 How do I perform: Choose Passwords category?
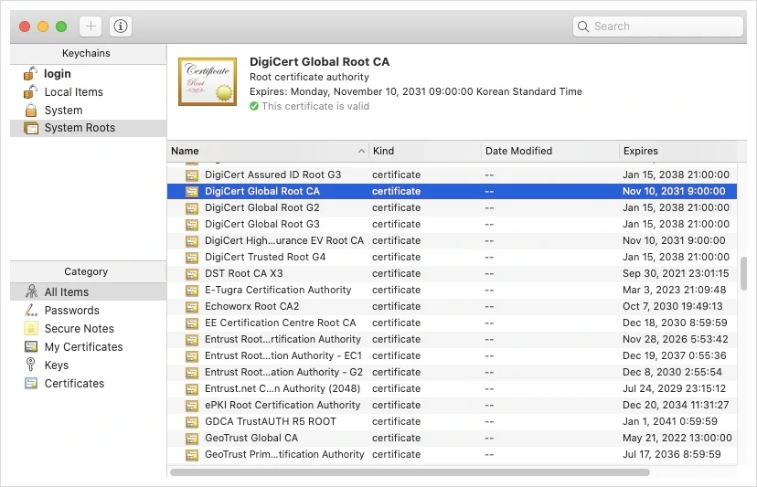pos(89,311)
